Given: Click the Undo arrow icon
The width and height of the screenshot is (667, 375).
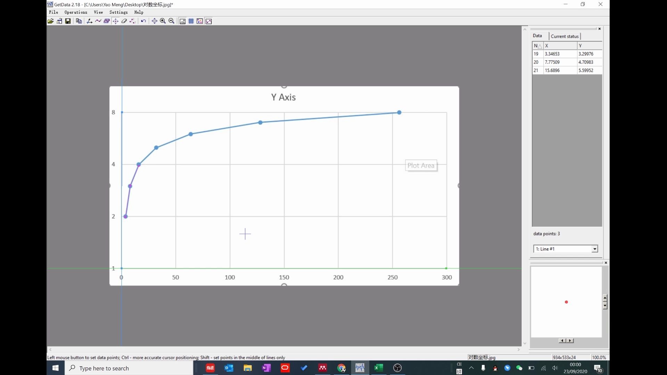Looking at the screenshot, I should pyautogui.click(x=143, y=21).
